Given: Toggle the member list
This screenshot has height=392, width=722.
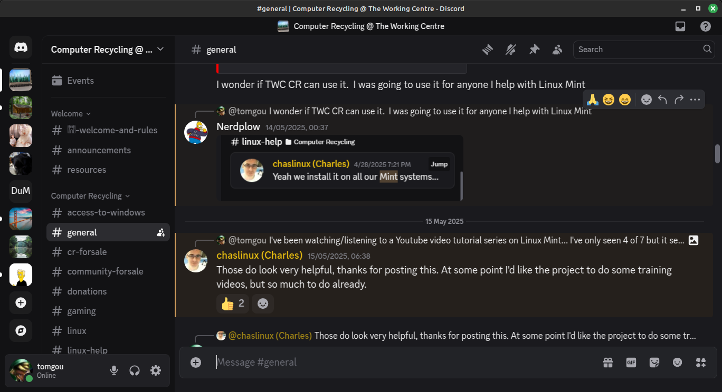Looking at the screenshot, I should point(557,50).
